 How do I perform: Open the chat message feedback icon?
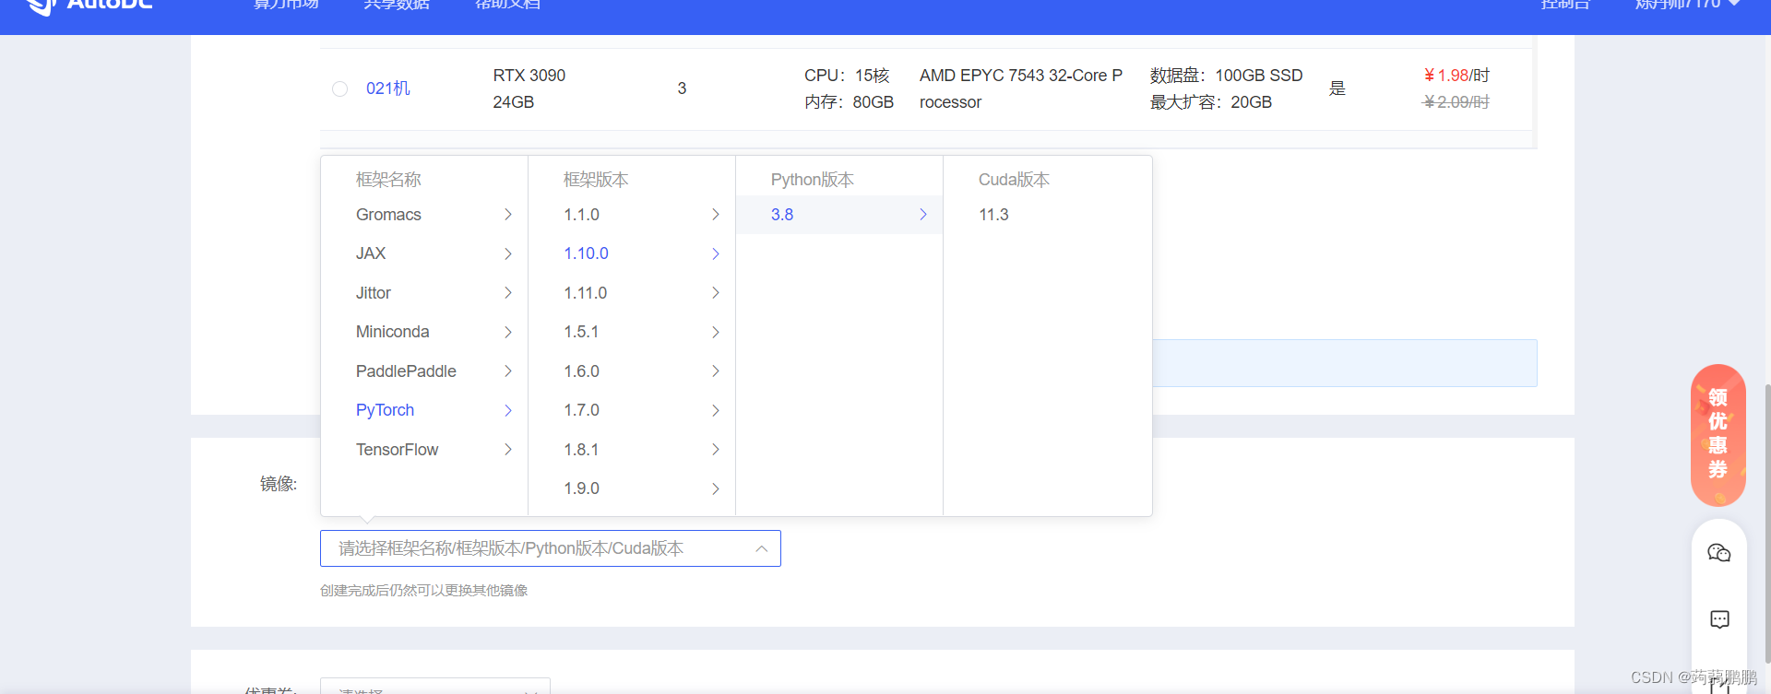click(1719, 619)
